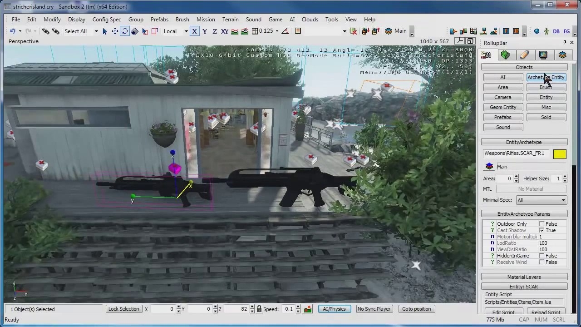This screenshot has width=581, height=327.
Task: Toggle Y axis constraint
Action: point(205,31)
